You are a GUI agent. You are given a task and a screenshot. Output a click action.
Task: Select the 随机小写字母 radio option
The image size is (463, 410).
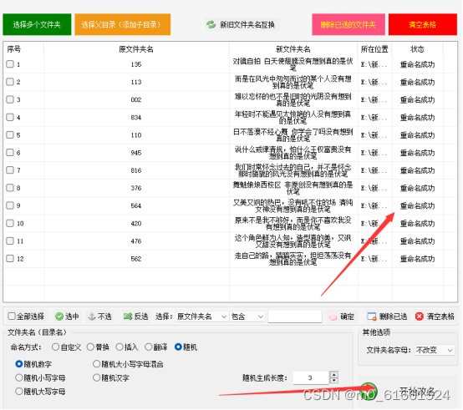[x=19, y=377]
